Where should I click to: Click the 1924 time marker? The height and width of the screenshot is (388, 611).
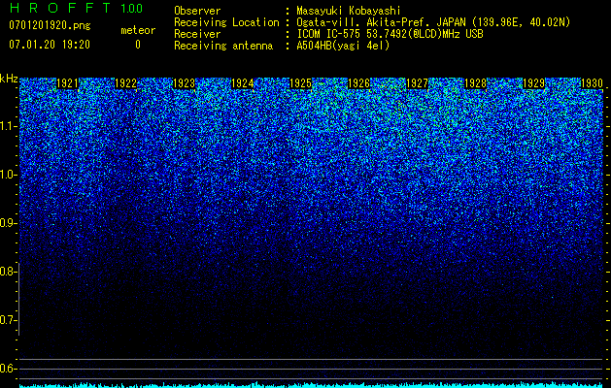(243, 83)
